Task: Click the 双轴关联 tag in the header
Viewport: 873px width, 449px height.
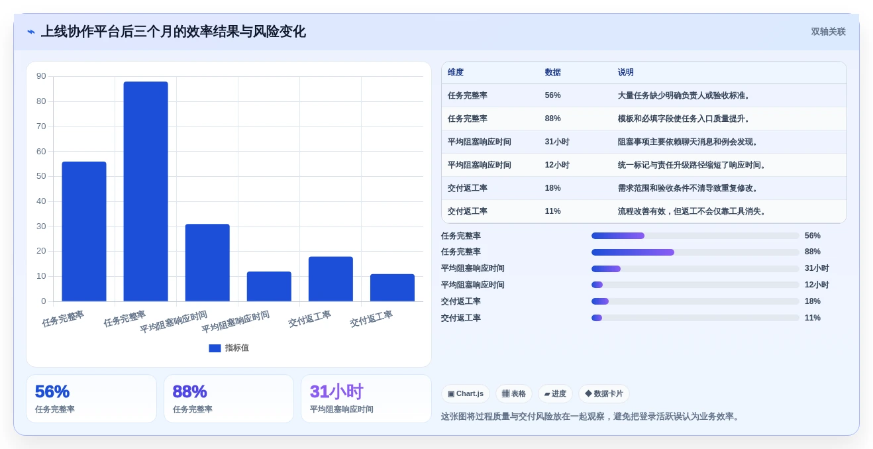Action: click(828, 32)
